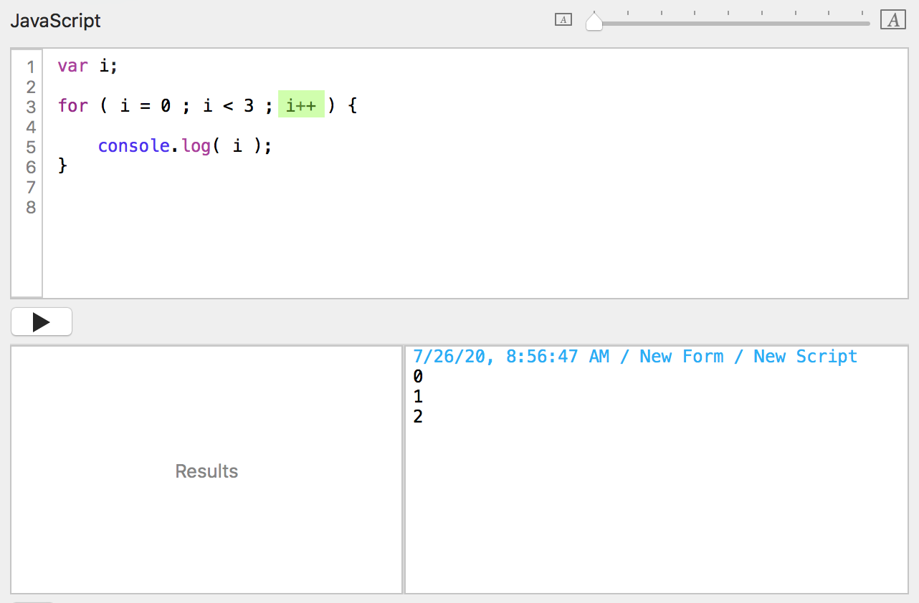
Task: Click the JavaScript panel title label
Action: pos(55,21)
